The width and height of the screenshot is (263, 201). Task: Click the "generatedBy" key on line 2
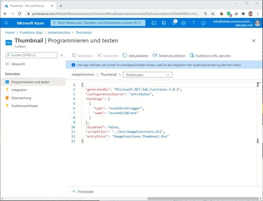click(97, 90)
